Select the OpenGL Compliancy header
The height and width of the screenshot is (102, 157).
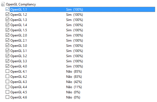coord(21,4)
